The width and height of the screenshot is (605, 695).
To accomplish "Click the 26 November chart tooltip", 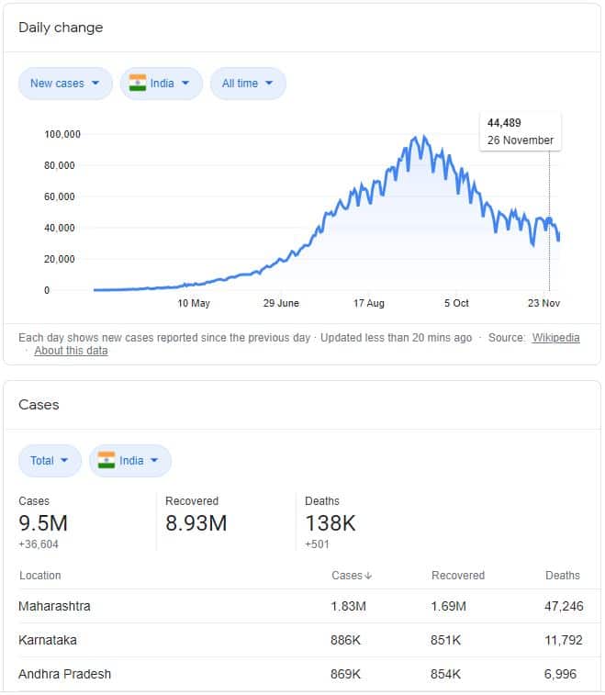I will point(520,131).
